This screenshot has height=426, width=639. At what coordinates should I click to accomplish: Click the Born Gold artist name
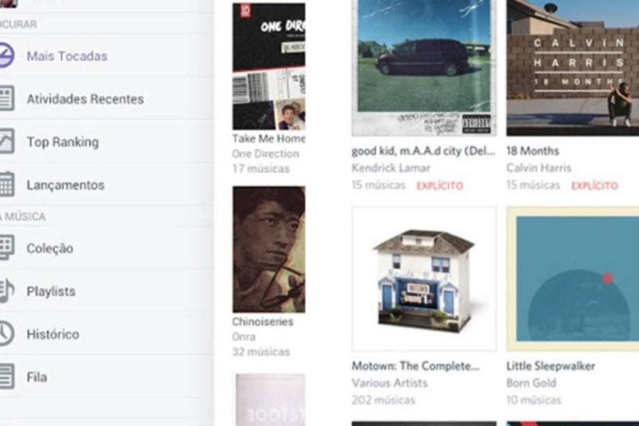pos(531,383)
